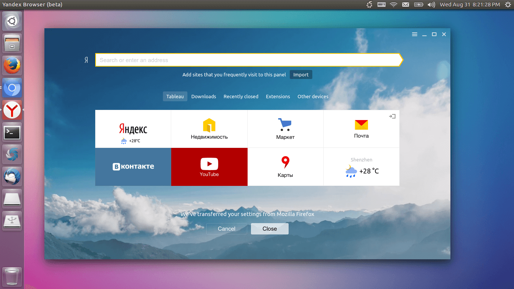This screenshot has width=514, height=289.
Task: Open the Карты maps tile
Action: tap(285, 167)
